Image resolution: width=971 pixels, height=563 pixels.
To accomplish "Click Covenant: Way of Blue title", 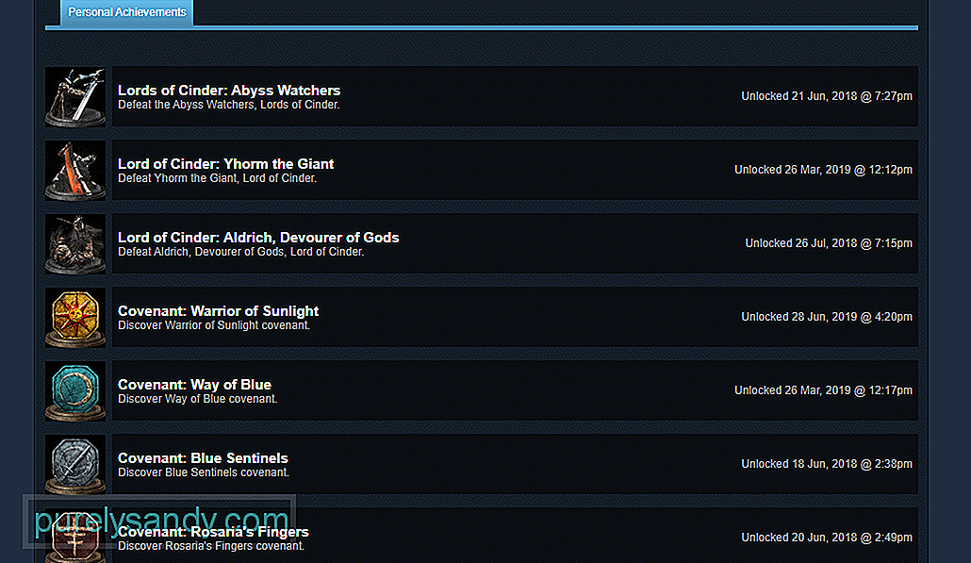I will [194, 385].
